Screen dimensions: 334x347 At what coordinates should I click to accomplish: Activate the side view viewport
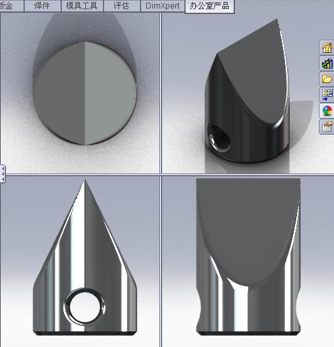coord(247,261)
